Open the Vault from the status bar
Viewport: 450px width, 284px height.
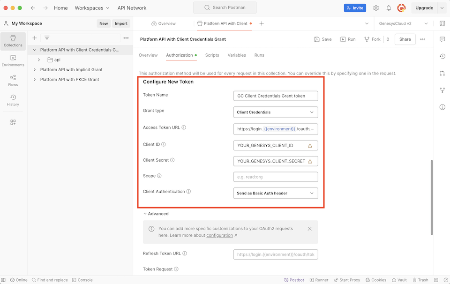399,280
